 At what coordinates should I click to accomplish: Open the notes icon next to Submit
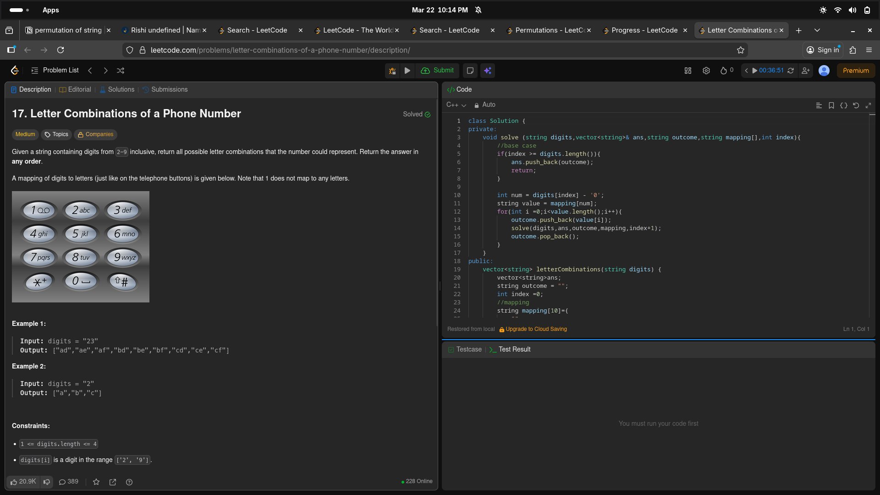tap(470, 71)
